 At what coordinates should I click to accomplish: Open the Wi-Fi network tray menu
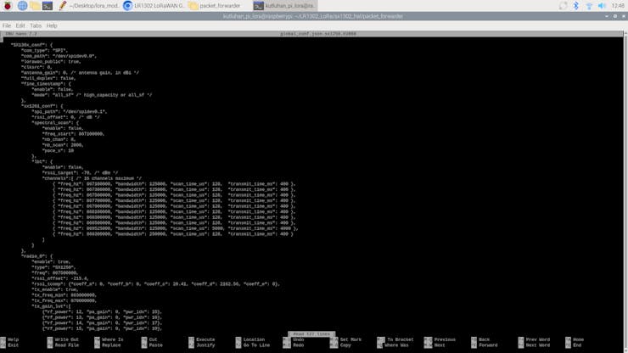pos(589,6)
